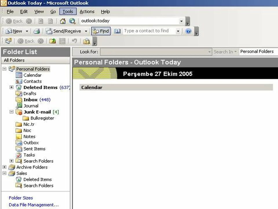Viewport: 278px width, 209px height.
Task: Open the Address Book icon
Action: click(x=117, y=31)
